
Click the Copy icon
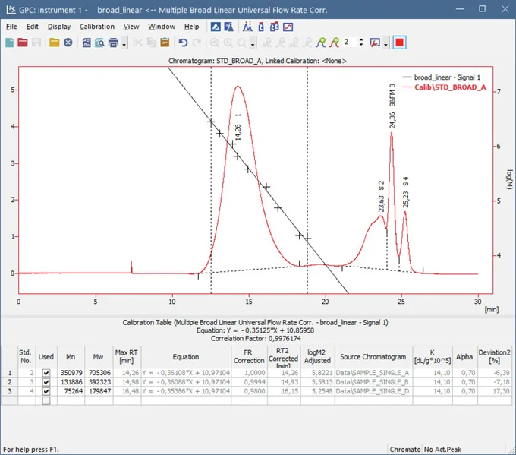[x=151, y=43]
